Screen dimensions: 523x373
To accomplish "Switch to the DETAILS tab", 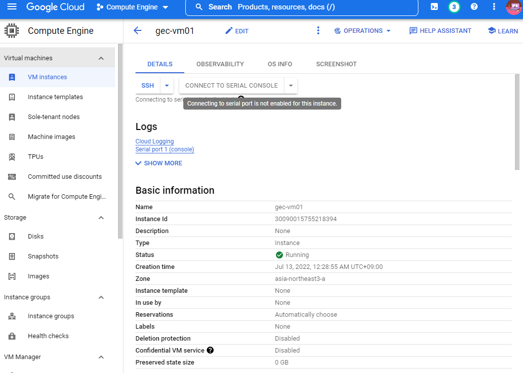I will (160, 64).
